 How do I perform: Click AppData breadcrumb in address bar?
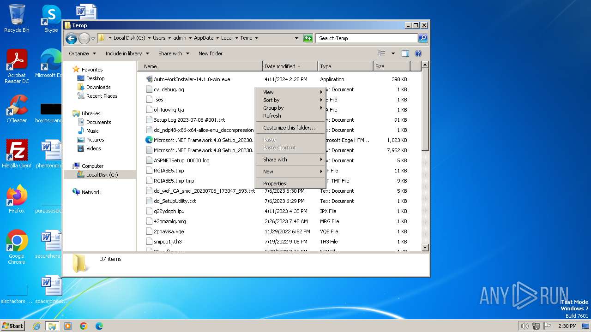pos(204,38)
